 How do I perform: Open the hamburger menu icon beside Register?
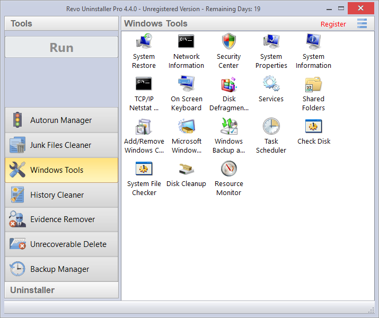[x=362, y=23]
